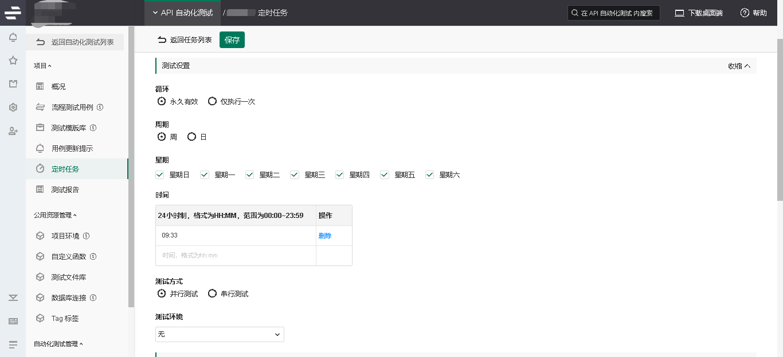
Task: Click the info icon next to 流程测试用例
Action: 100,107
